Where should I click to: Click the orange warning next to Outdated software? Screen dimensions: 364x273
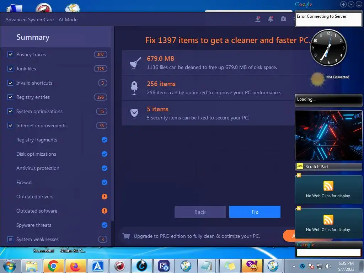pyautogui.click(x=105, y=211)
